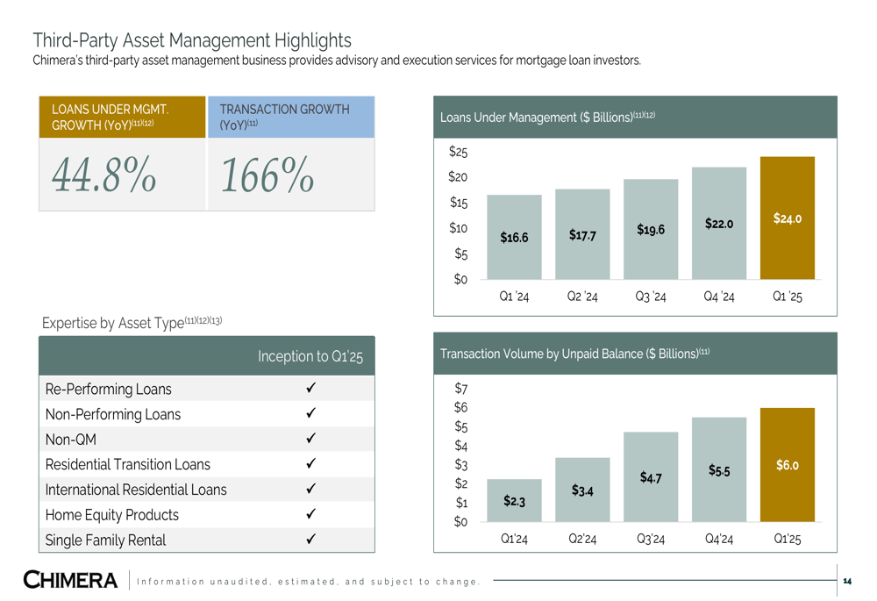Click the Q2'24 label under Transaction Volume chart
Viewport: 877px width, 601px height.
click(582, 539)
